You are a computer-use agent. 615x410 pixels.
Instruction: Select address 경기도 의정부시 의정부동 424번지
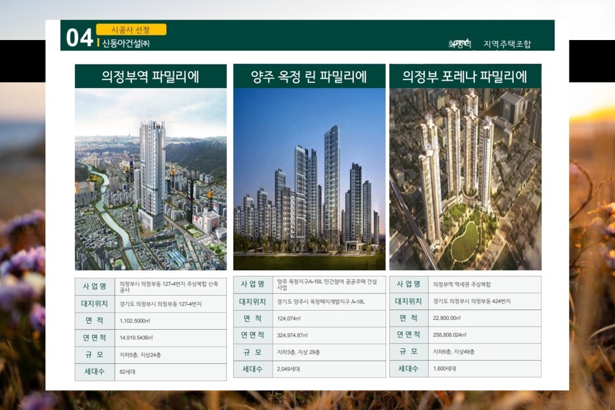[472, 302]
